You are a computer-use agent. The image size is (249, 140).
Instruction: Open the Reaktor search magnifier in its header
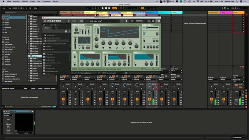(x=68, y=21)
